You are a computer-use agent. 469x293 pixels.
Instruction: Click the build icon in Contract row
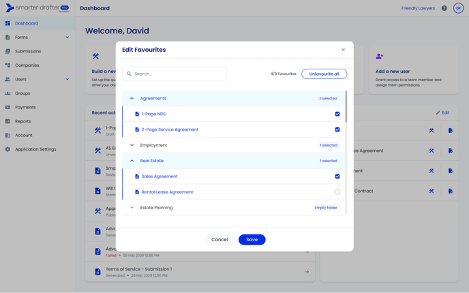[x=432, y=191]
